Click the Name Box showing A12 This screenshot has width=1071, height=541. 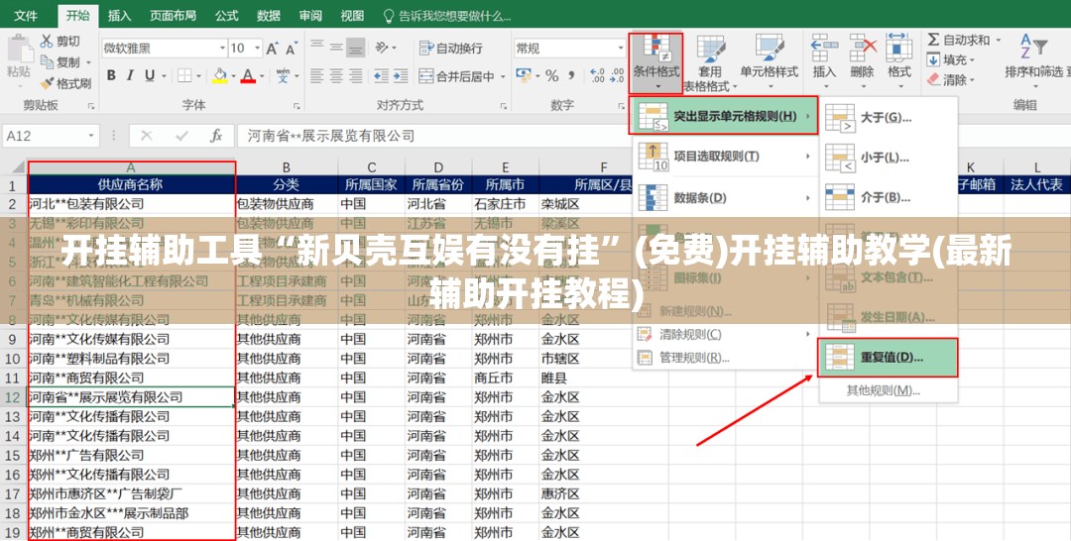pyautogui.click(x=51, y=136)
